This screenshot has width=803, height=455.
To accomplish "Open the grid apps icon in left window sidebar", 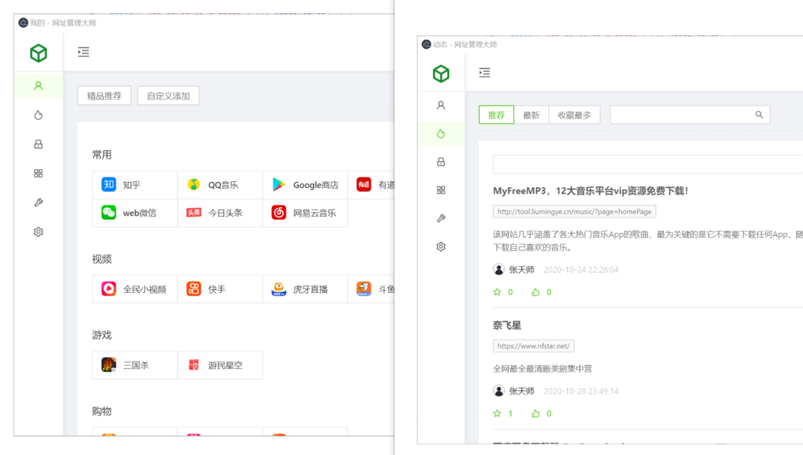I will 39,173.
